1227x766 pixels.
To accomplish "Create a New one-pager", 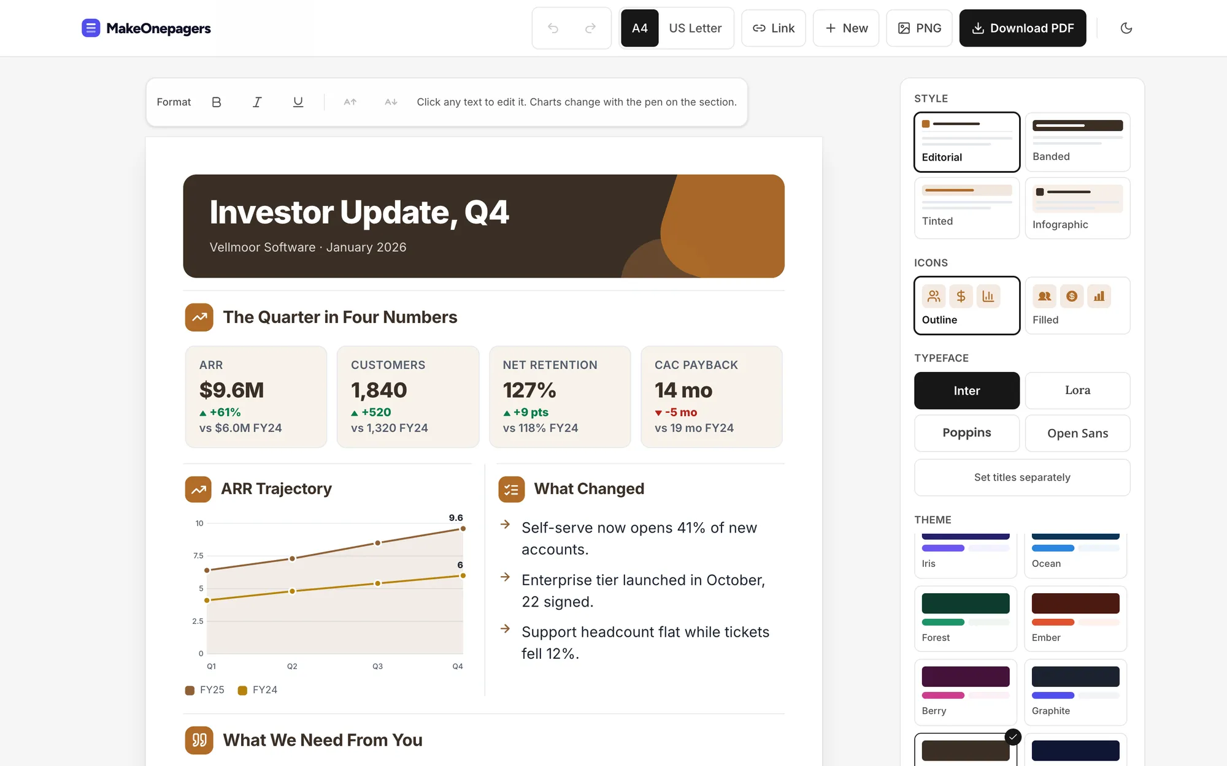I will pos(846,28).
